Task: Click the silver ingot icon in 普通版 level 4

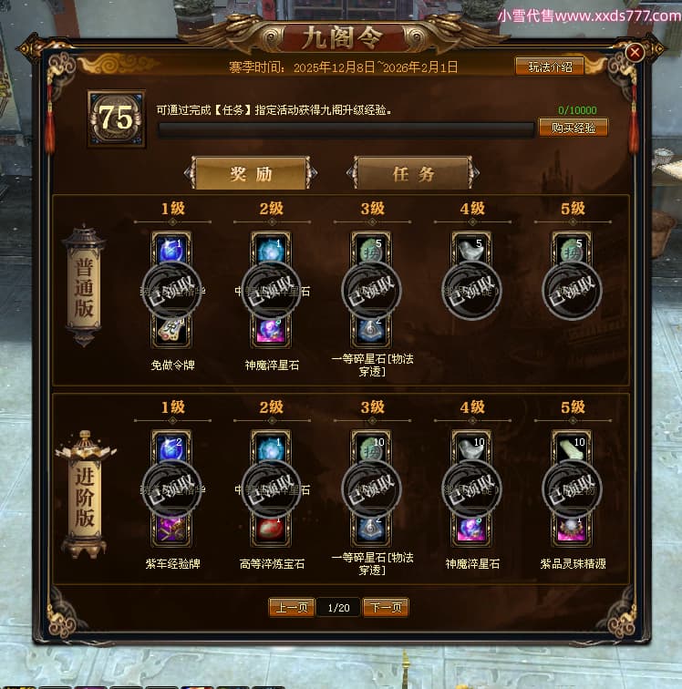Action: click(x=471, y=248)
